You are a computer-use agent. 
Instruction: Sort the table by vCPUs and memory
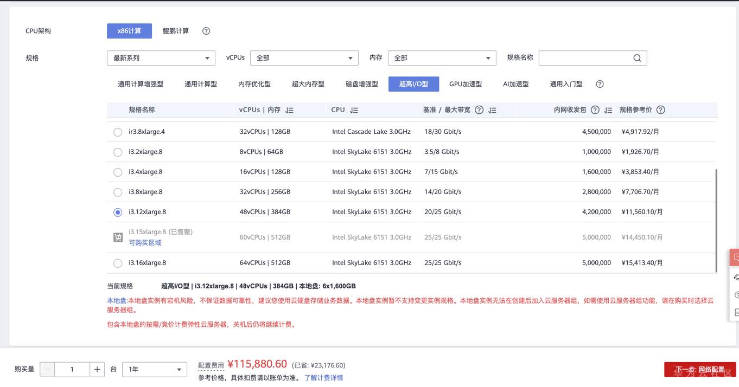click(x=290, y=109)
